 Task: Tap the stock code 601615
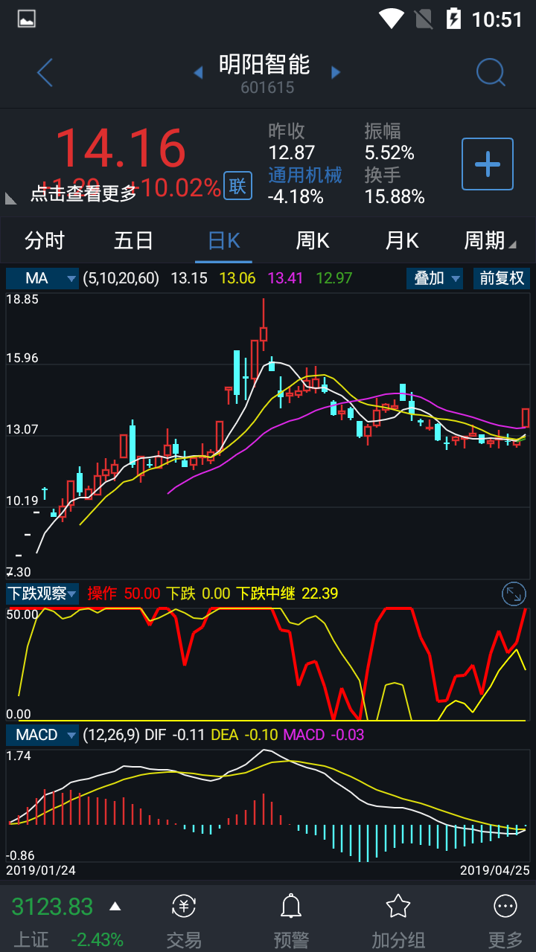tap(267, 88)
